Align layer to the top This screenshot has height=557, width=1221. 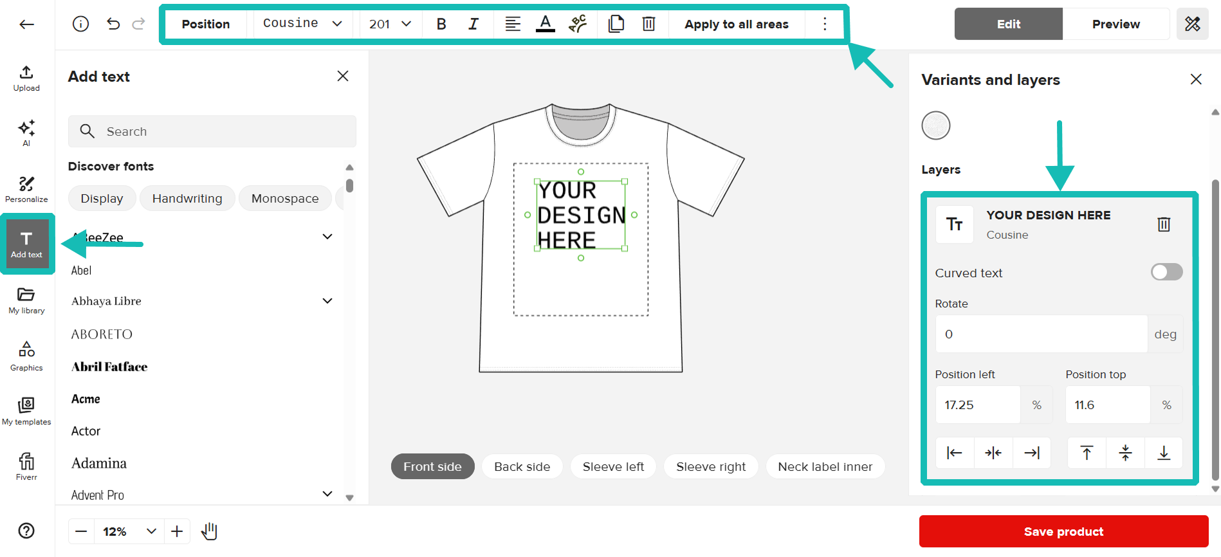tap(1087, 453)
